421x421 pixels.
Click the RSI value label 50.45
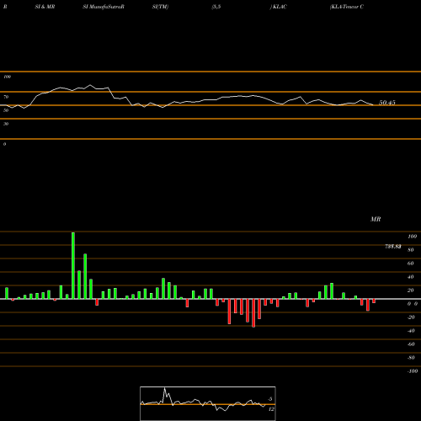[x=387, y=103]
